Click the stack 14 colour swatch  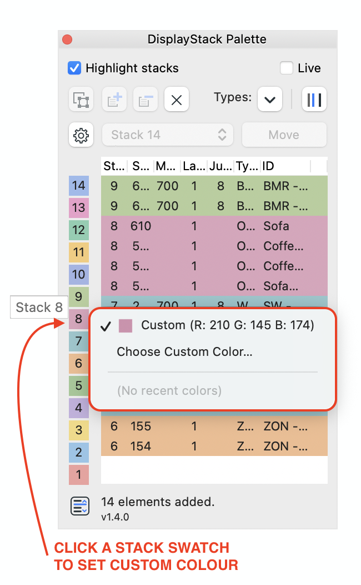click(79, 186)
